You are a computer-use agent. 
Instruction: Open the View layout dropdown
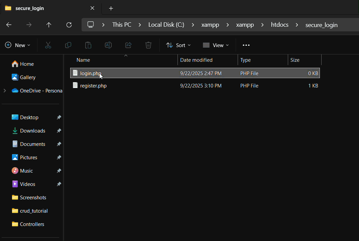point(216,45)
